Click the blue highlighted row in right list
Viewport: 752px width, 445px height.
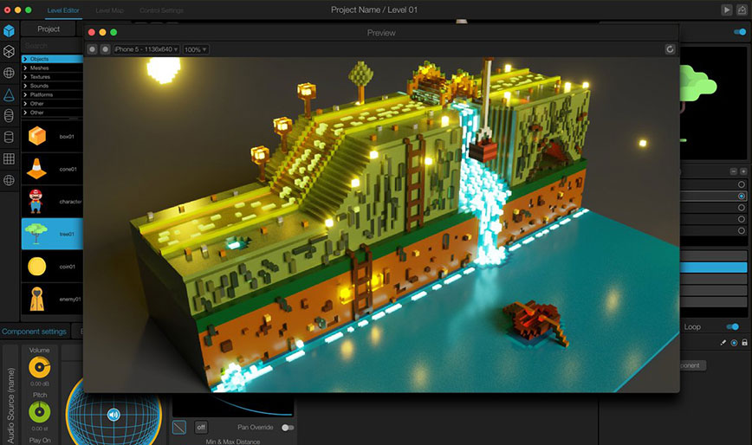714,268
